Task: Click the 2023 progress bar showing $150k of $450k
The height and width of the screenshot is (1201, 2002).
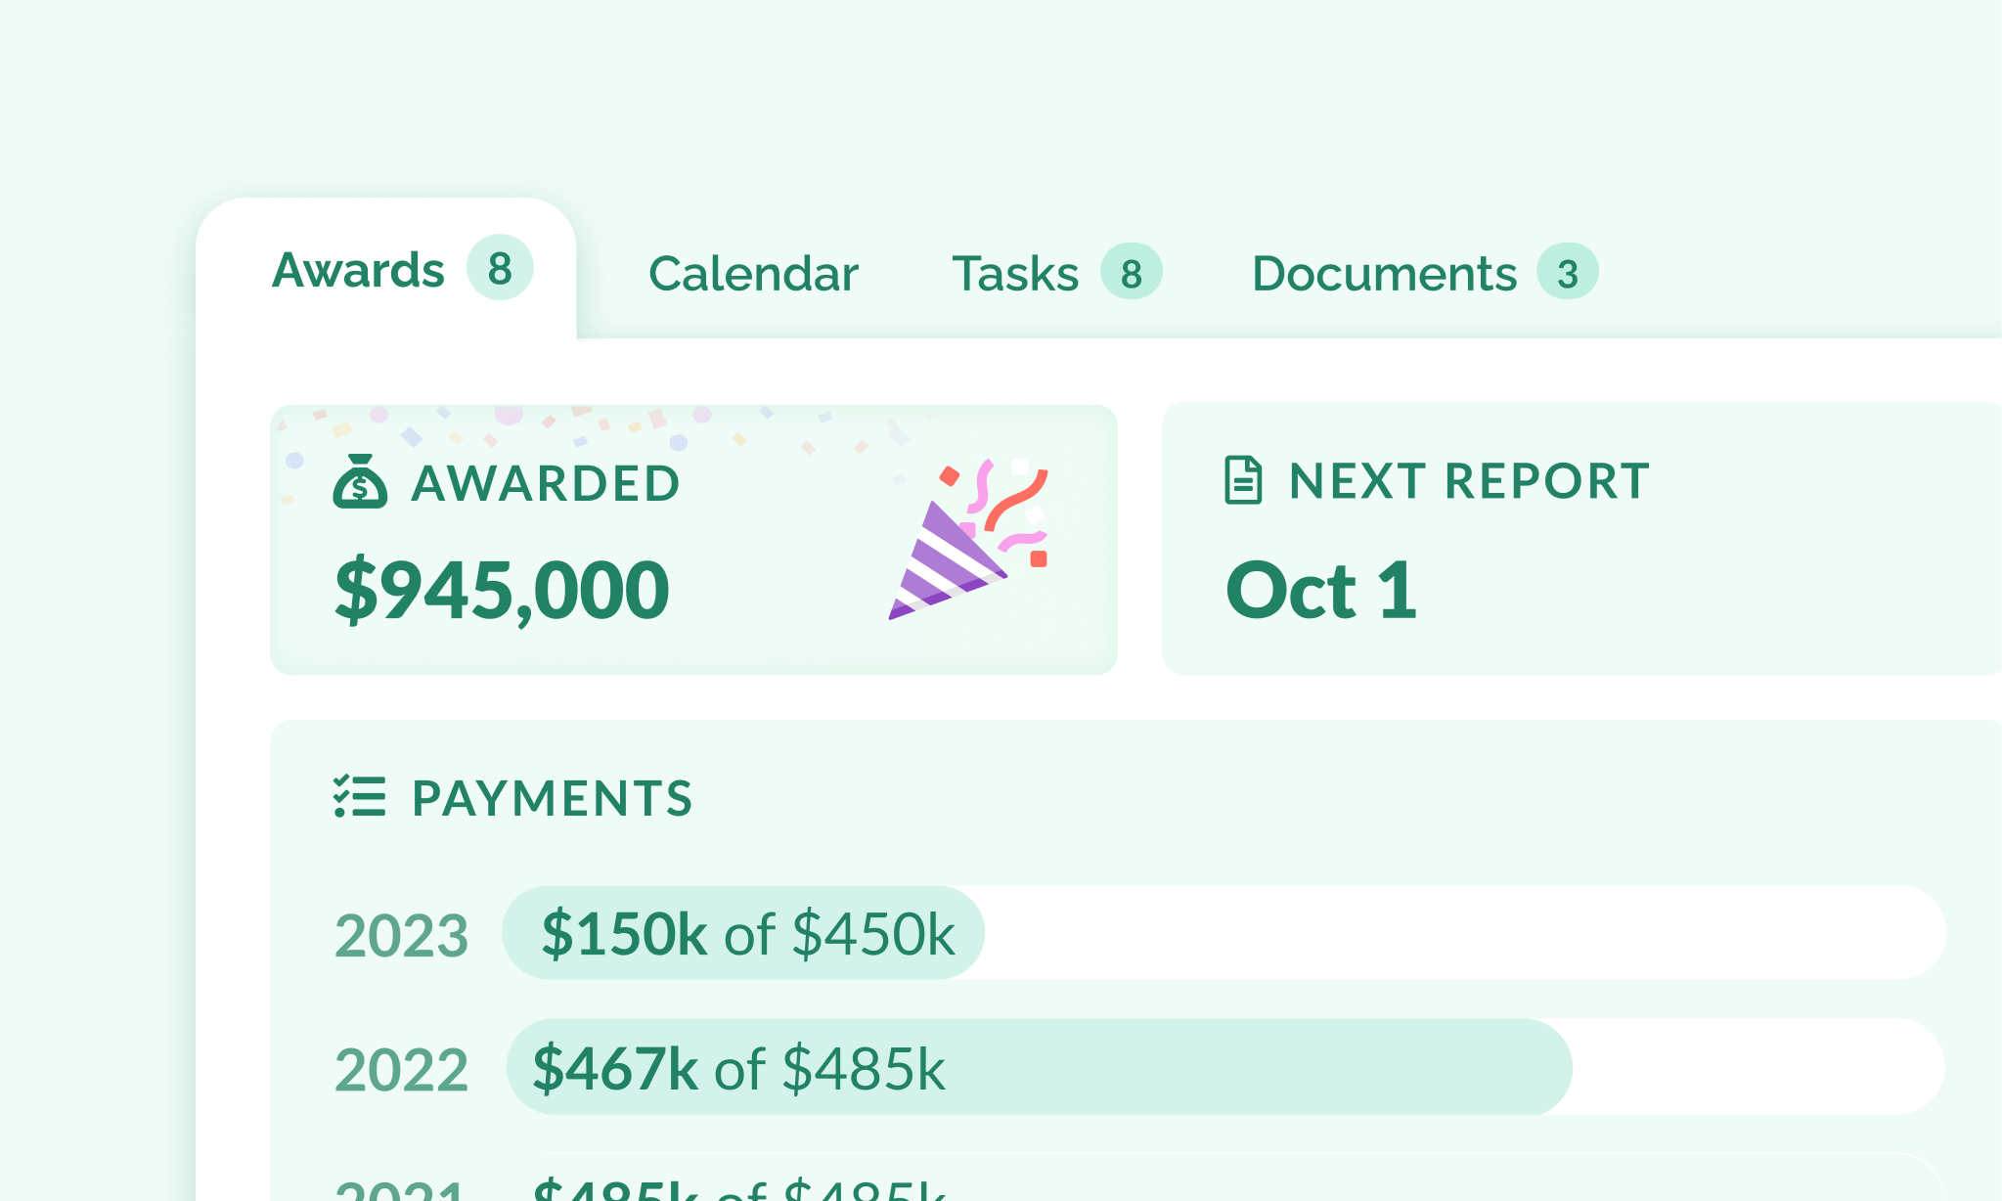Action: [743, 933]
